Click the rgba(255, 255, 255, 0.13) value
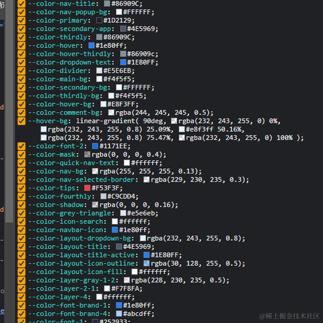 [x=149, y=172]
